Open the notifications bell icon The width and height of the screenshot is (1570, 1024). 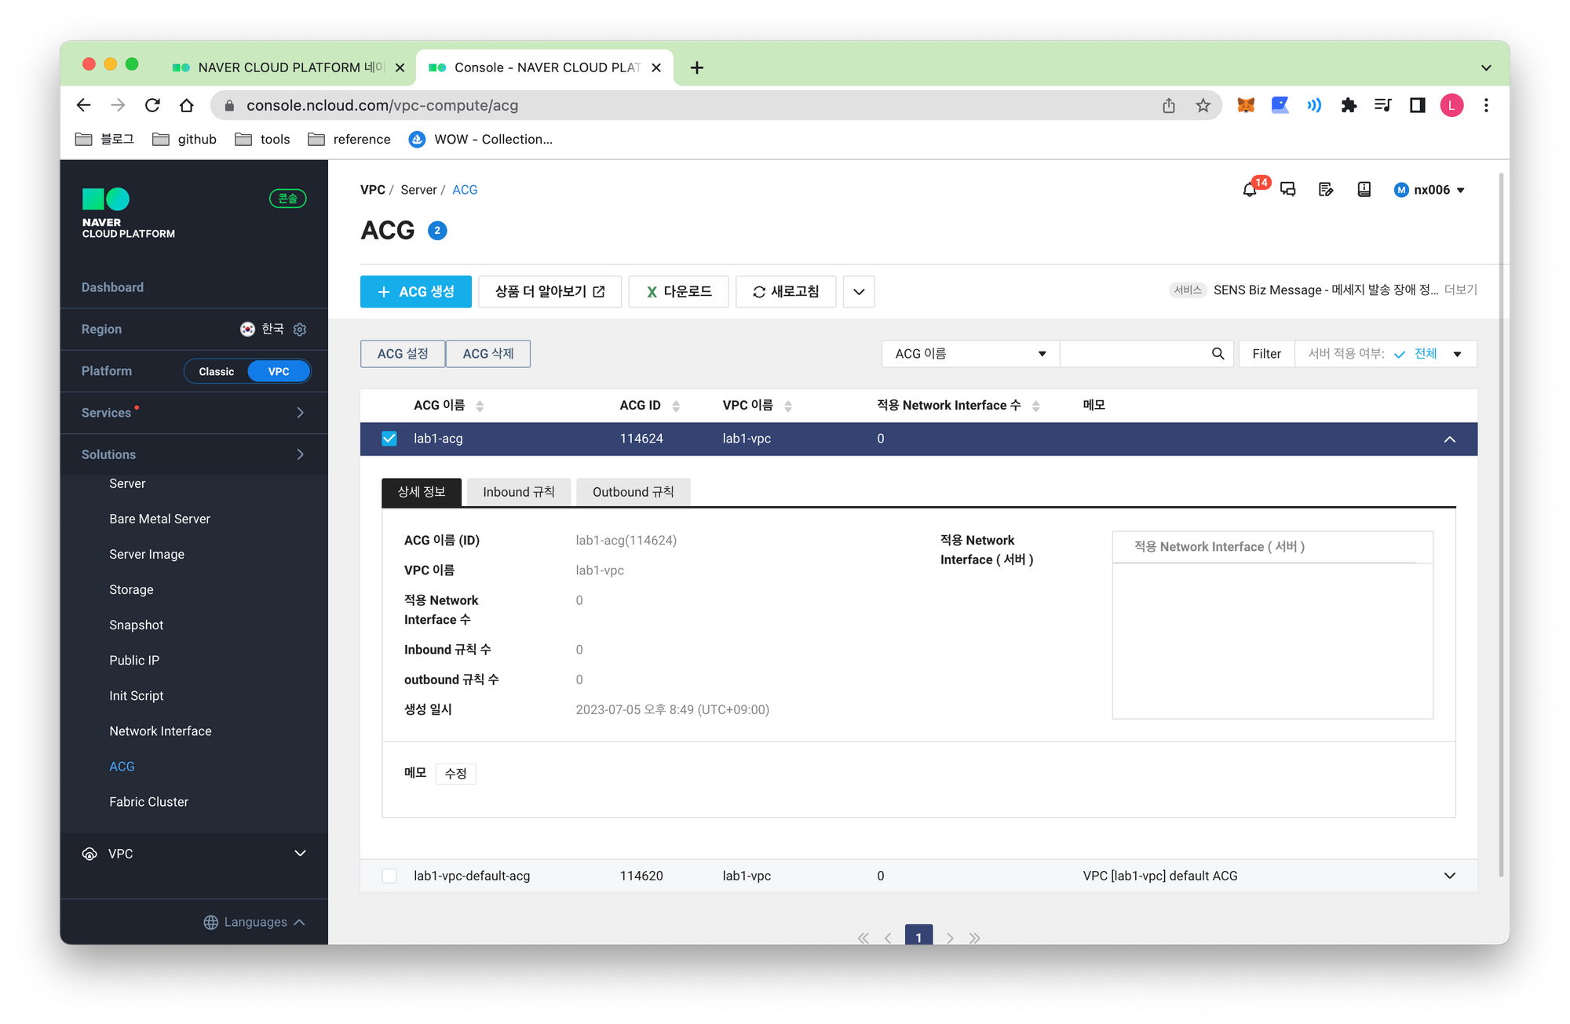[x=1250, y=190]
